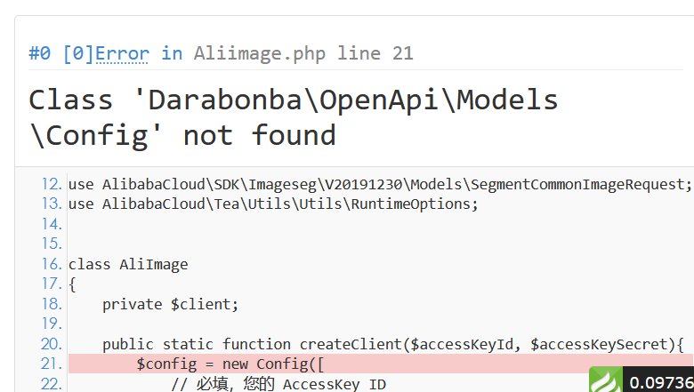Viewport: 694px width, 392px height.
Task: Click the class AliImage declaration line
Action: (x=128, y=264)
